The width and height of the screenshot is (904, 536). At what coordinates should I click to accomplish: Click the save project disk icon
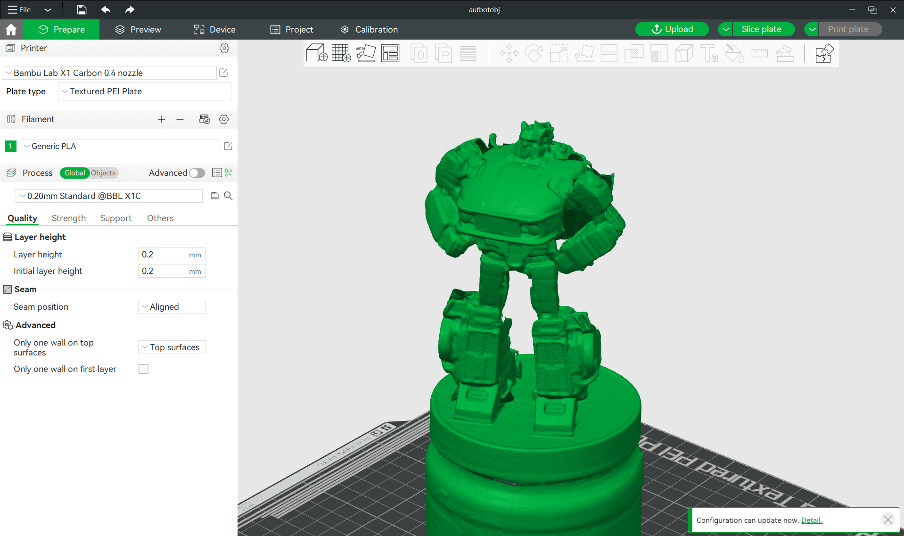[82, 9]
